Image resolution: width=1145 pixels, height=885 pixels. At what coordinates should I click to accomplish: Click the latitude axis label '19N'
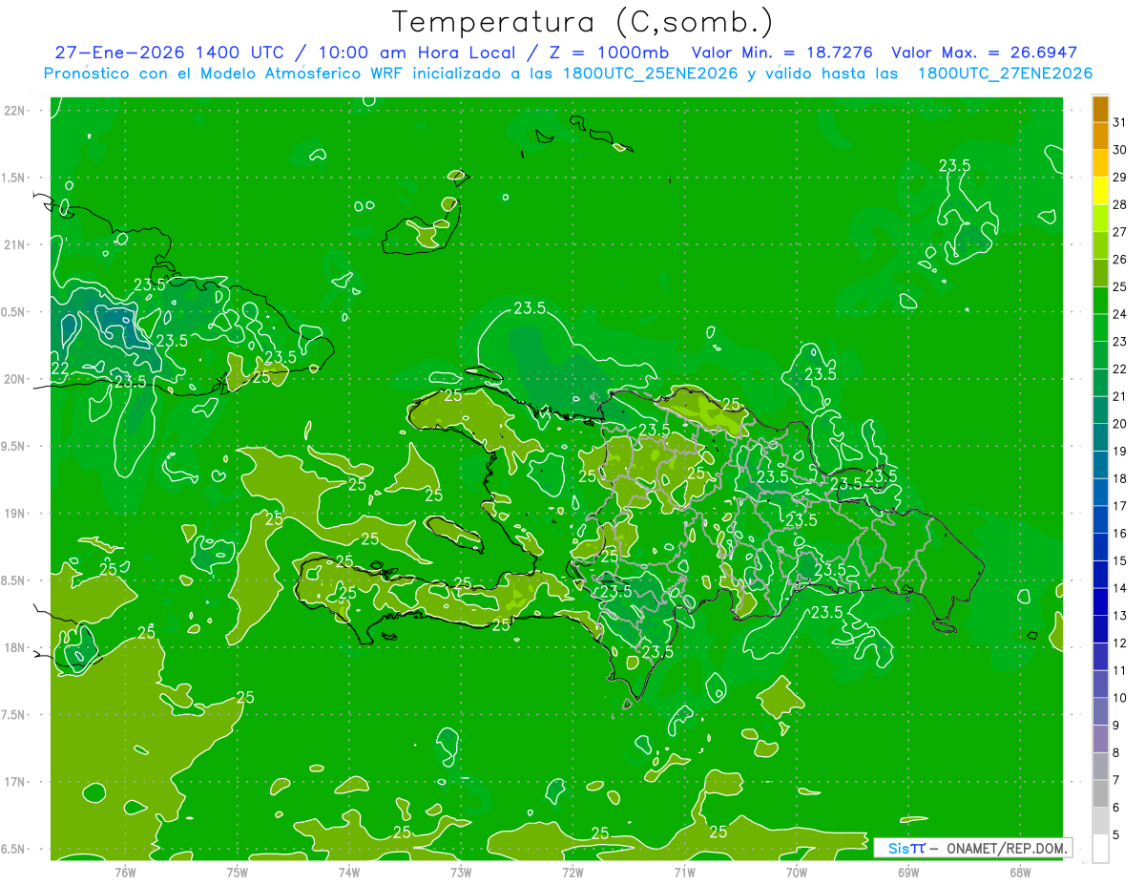pos(13,514)
